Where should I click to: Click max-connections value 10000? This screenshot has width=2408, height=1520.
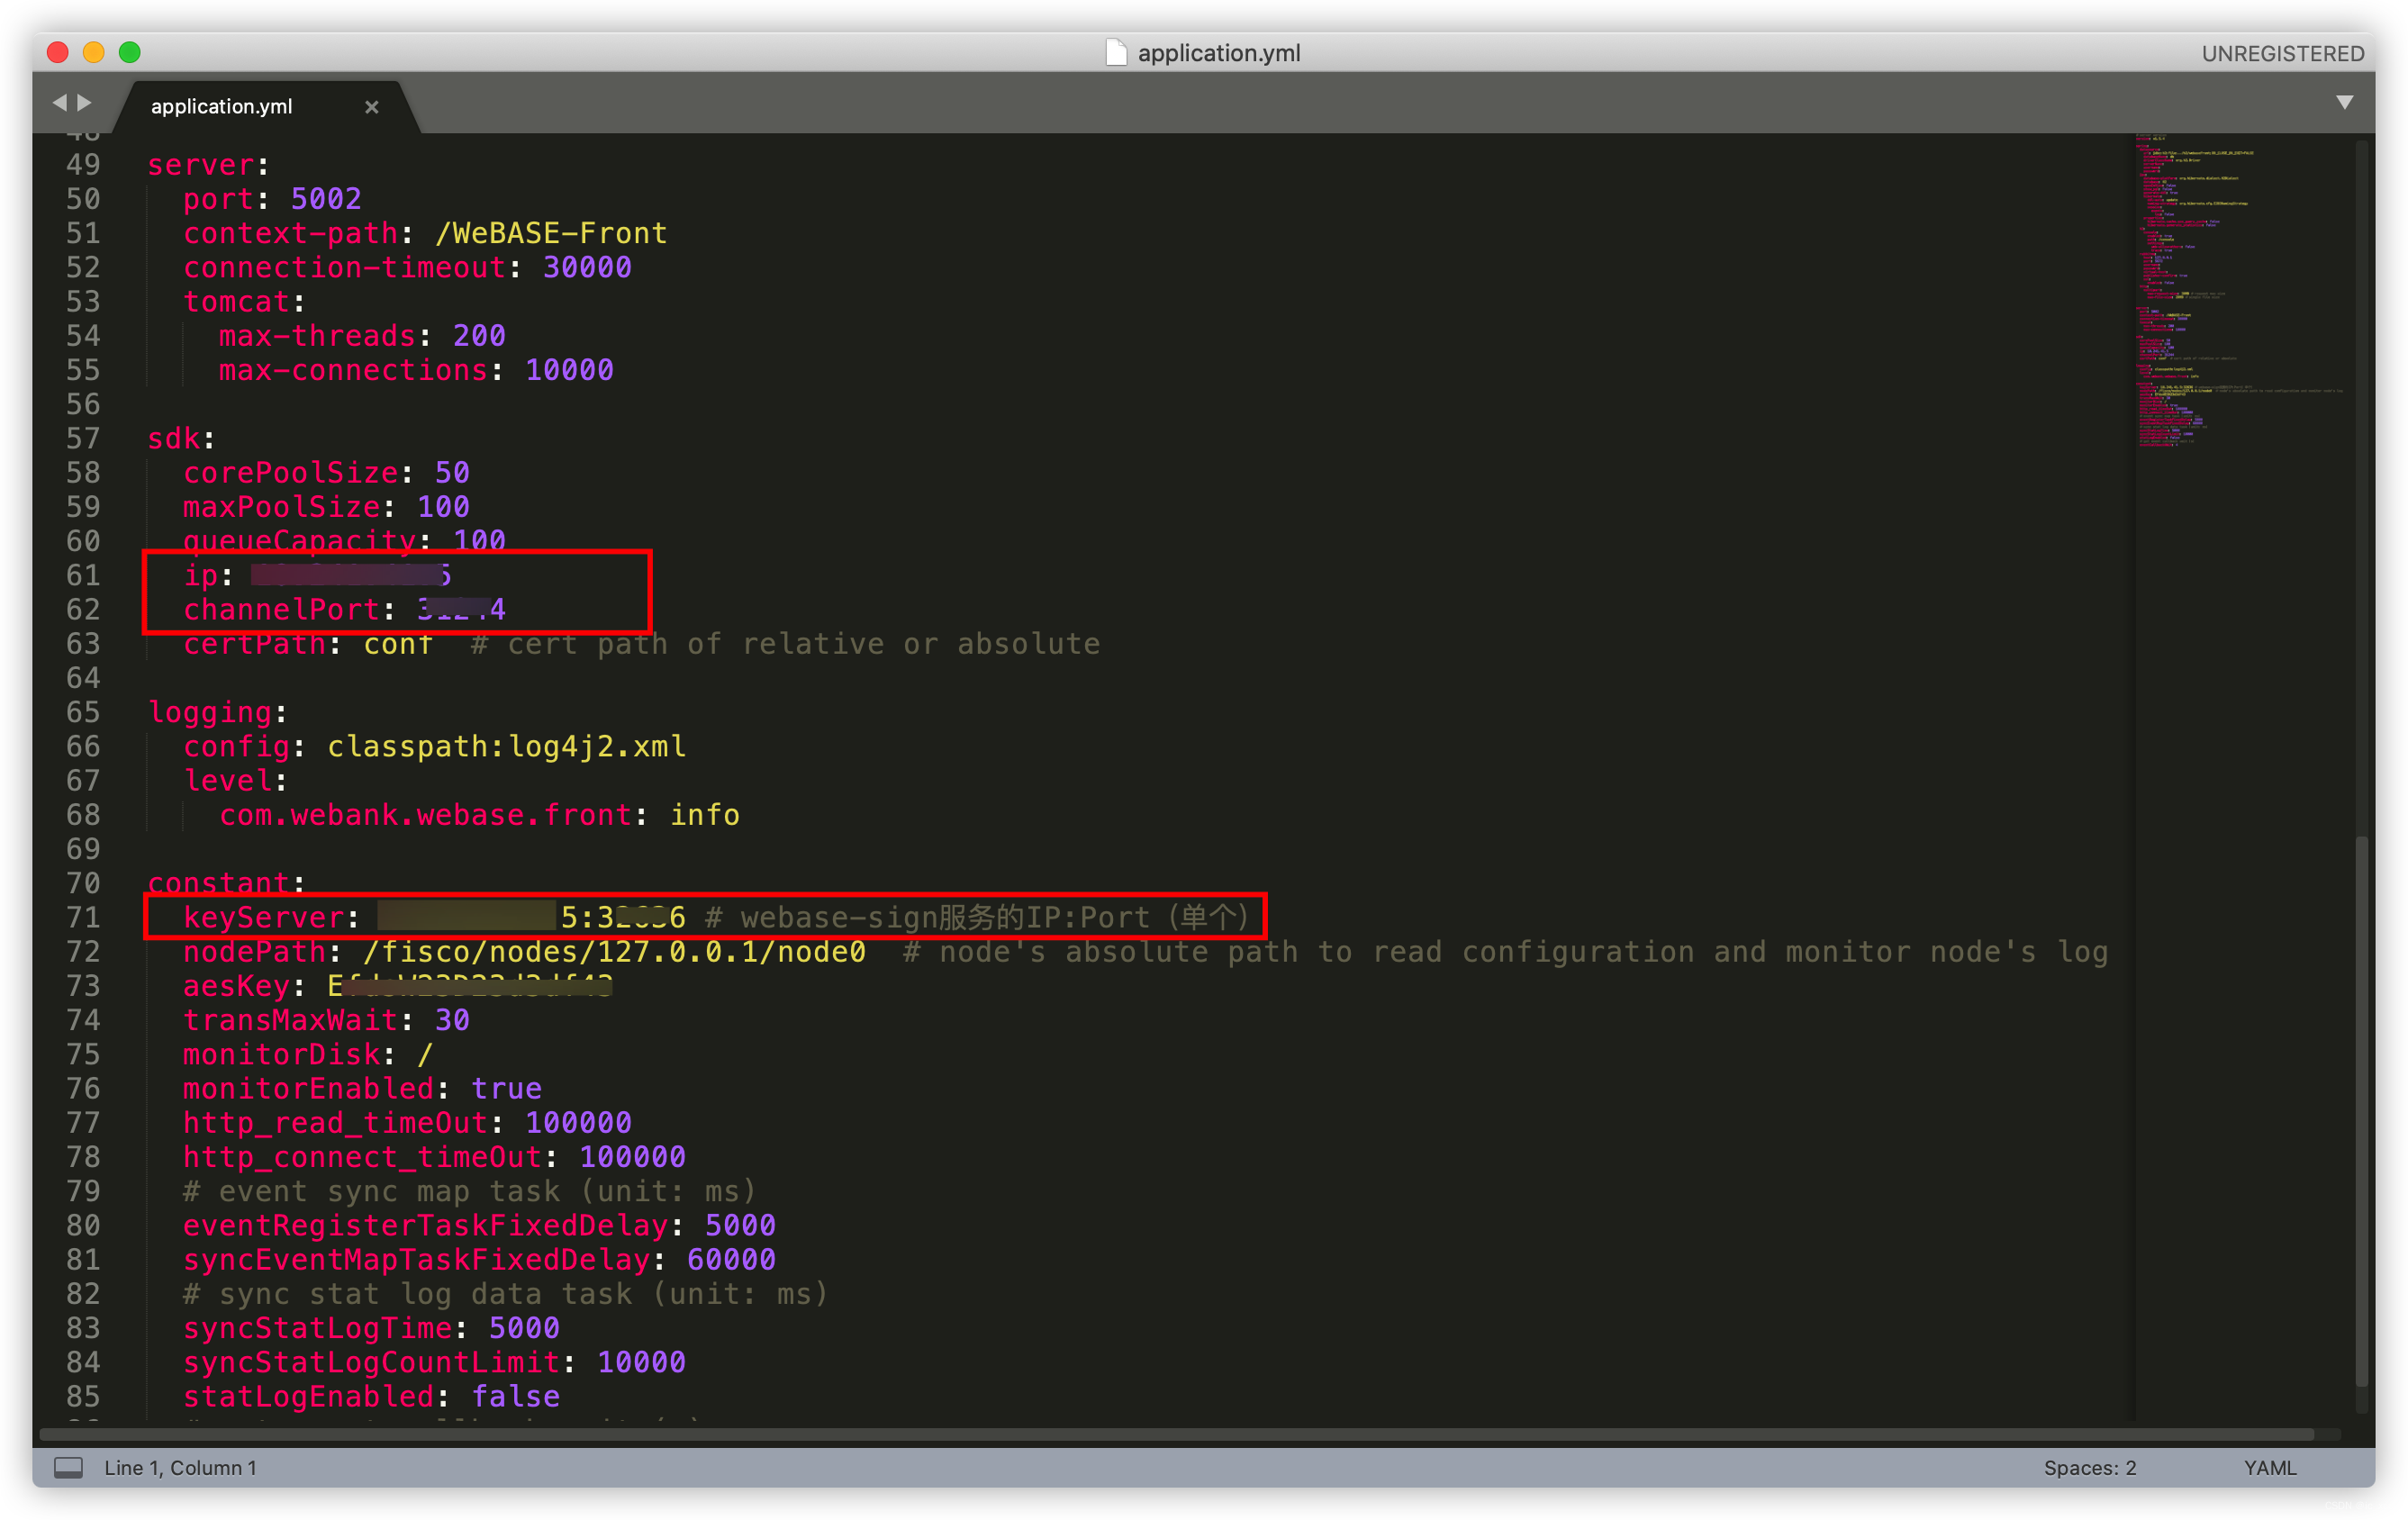click(569, 370)
